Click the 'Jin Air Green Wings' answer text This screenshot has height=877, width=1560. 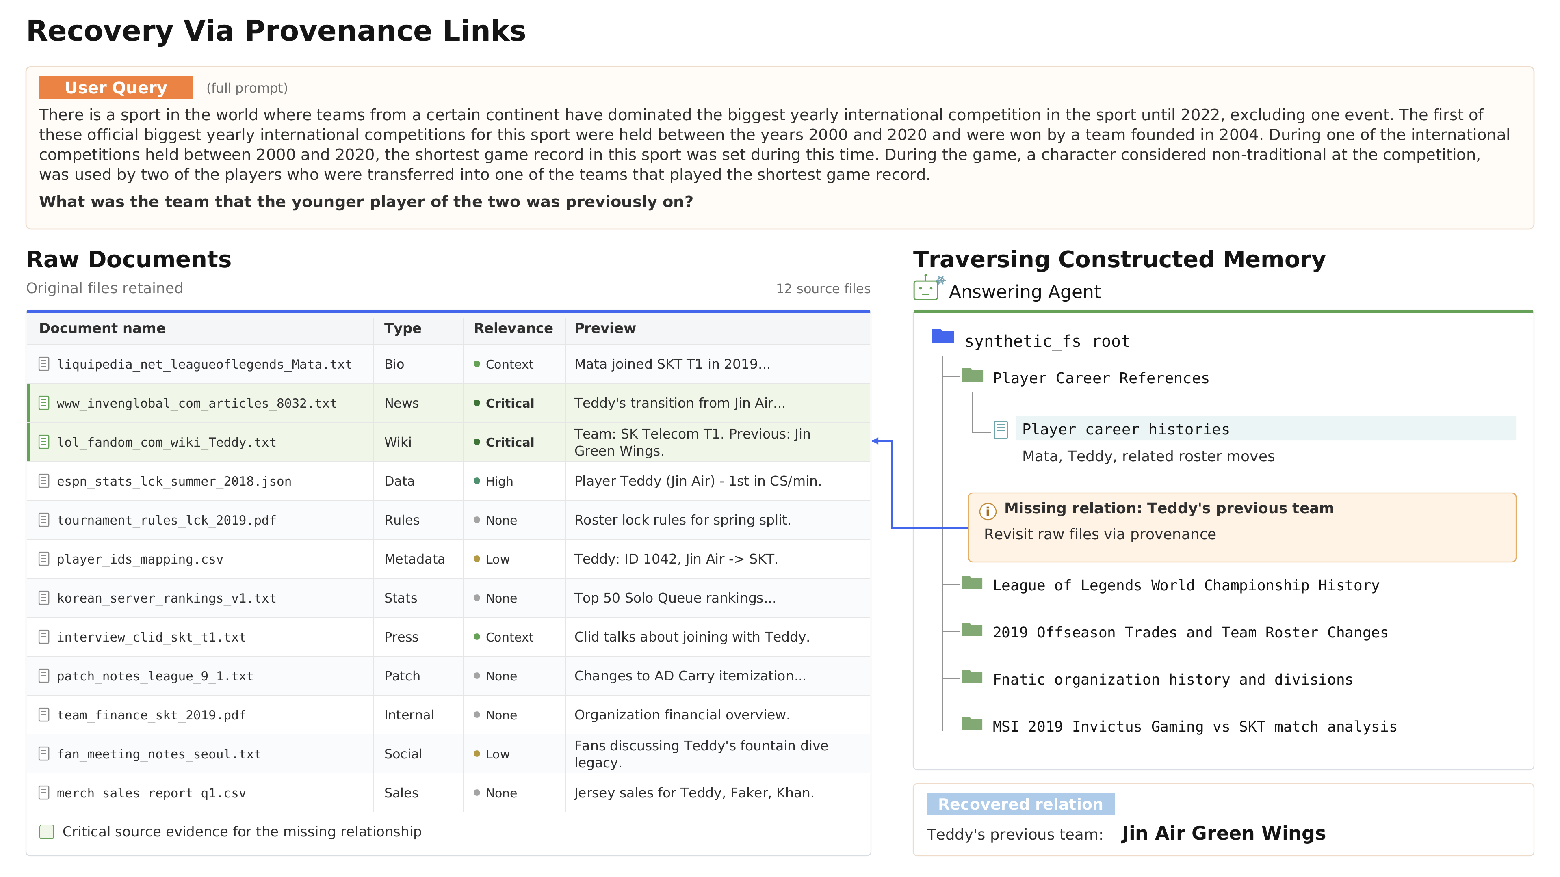(x=1223, y=834)
